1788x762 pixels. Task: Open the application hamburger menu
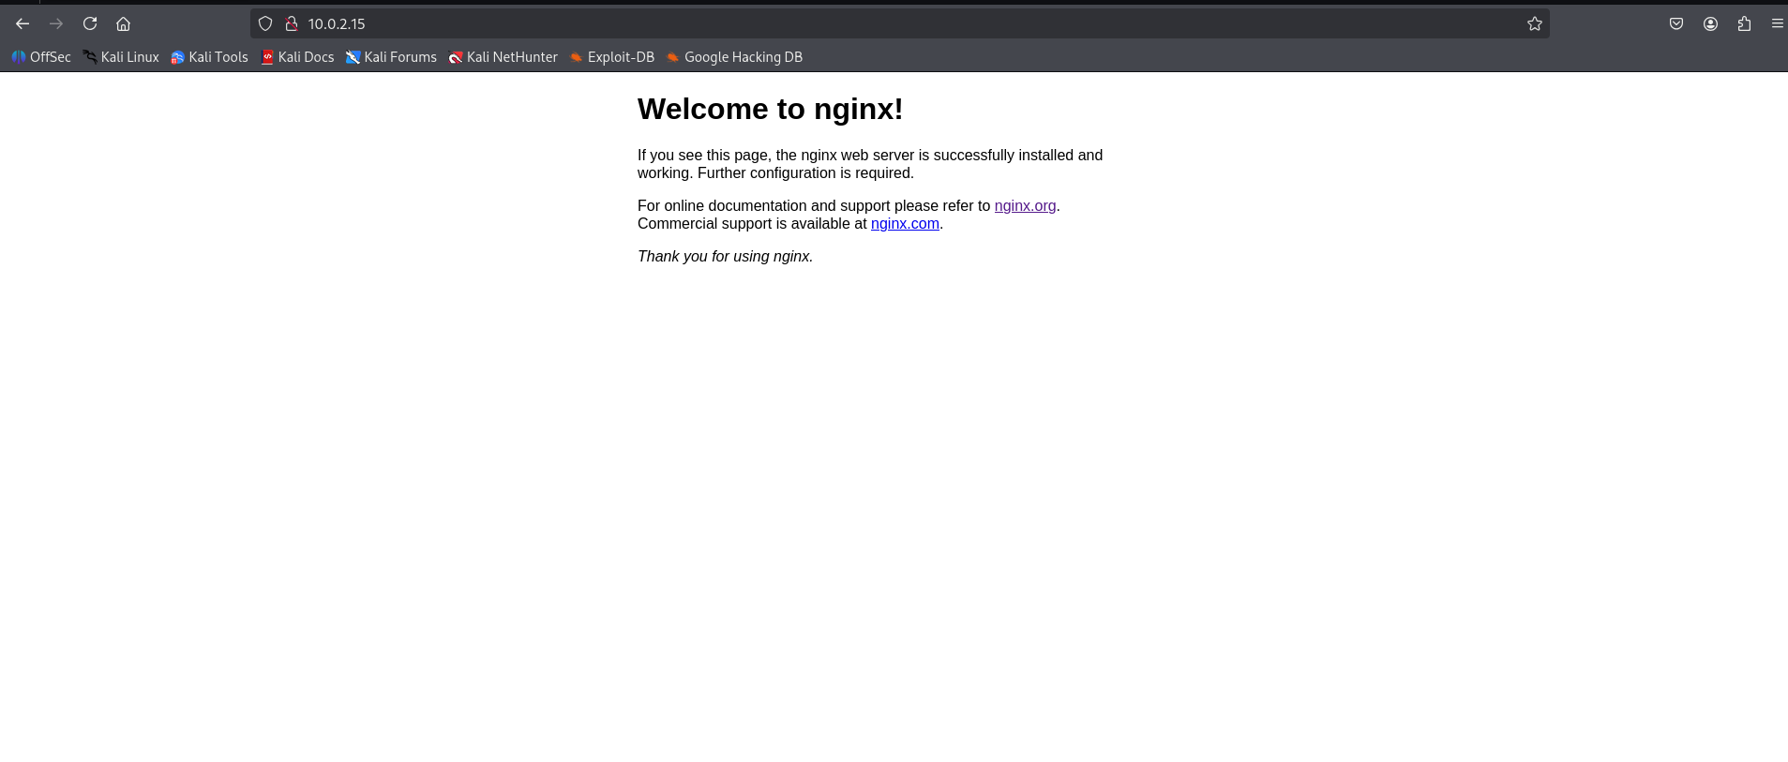(1777, 23)
